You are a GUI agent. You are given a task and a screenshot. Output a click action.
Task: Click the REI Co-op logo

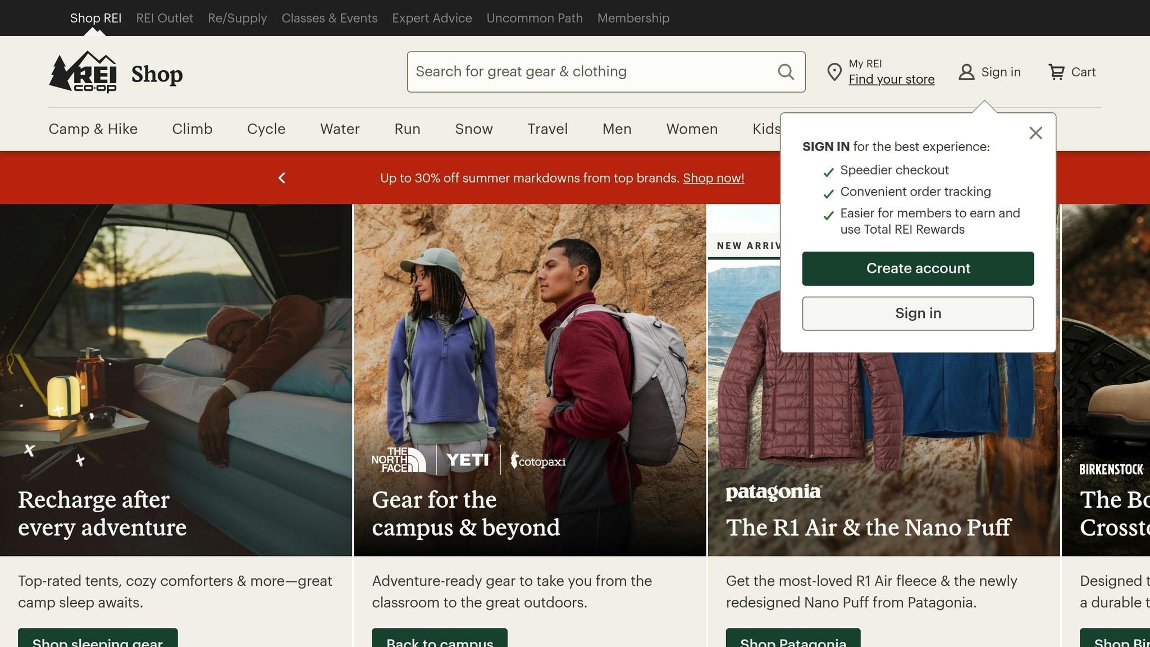coord(83,72)
